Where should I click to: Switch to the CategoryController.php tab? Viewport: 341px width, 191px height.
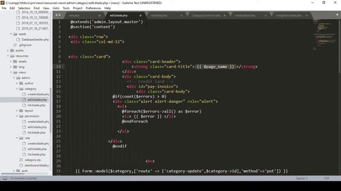206,15
